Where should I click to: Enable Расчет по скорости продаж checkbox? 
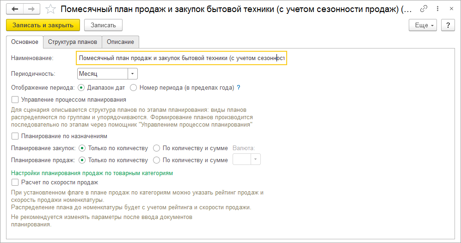click(15, 182)
